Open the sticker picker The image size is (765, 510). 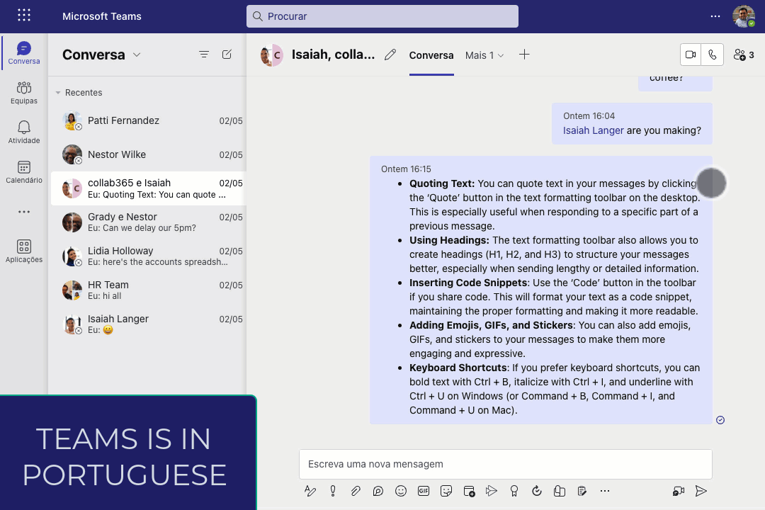coord(446,490)
